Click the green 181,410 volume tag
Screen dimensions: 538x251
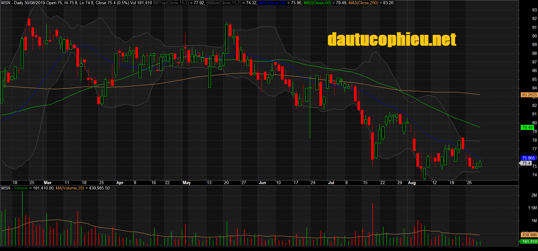pyautogui.click(x=529, y=242)
